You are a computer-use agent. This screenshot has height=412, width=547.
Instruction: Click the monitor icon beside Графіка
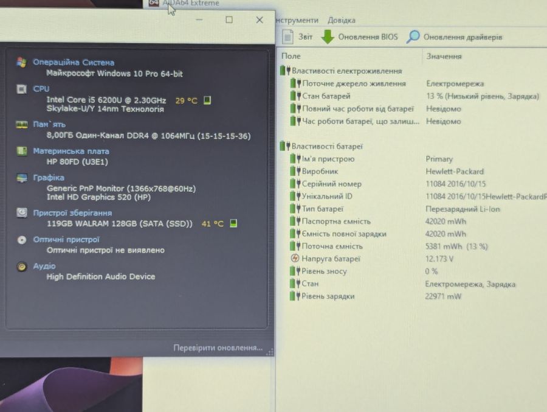click(22, 178)
